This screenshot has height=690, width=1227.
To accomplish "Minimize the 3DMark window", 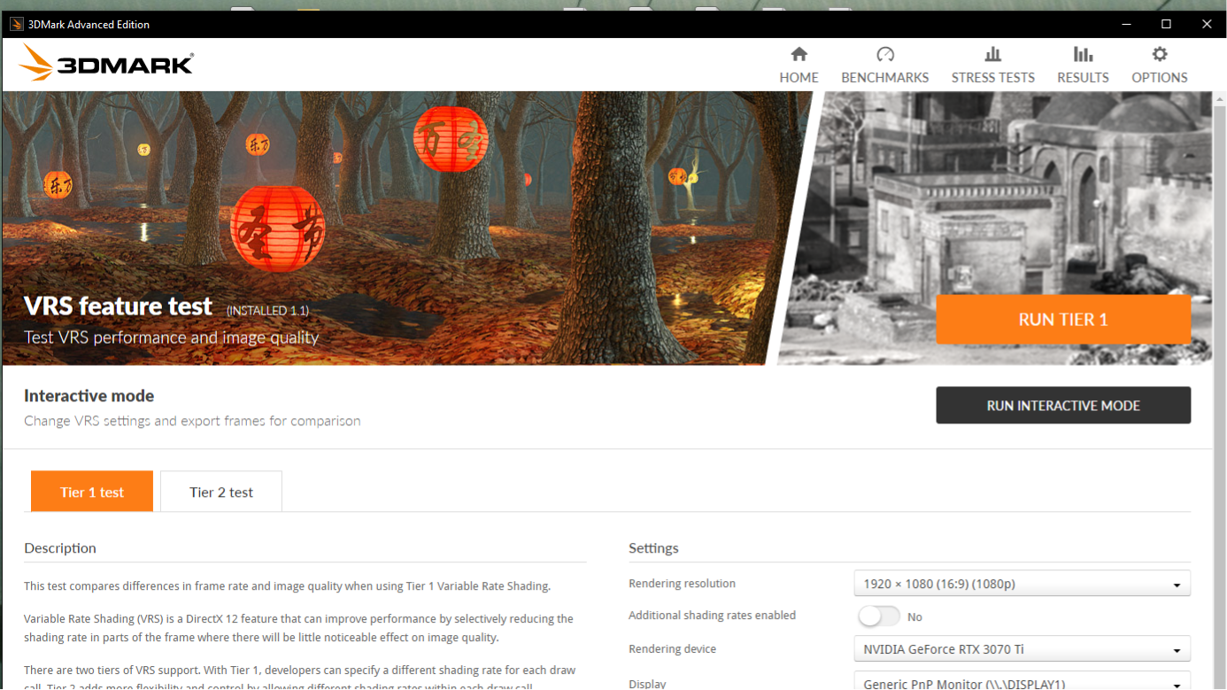I will (x=1125, y=24).
